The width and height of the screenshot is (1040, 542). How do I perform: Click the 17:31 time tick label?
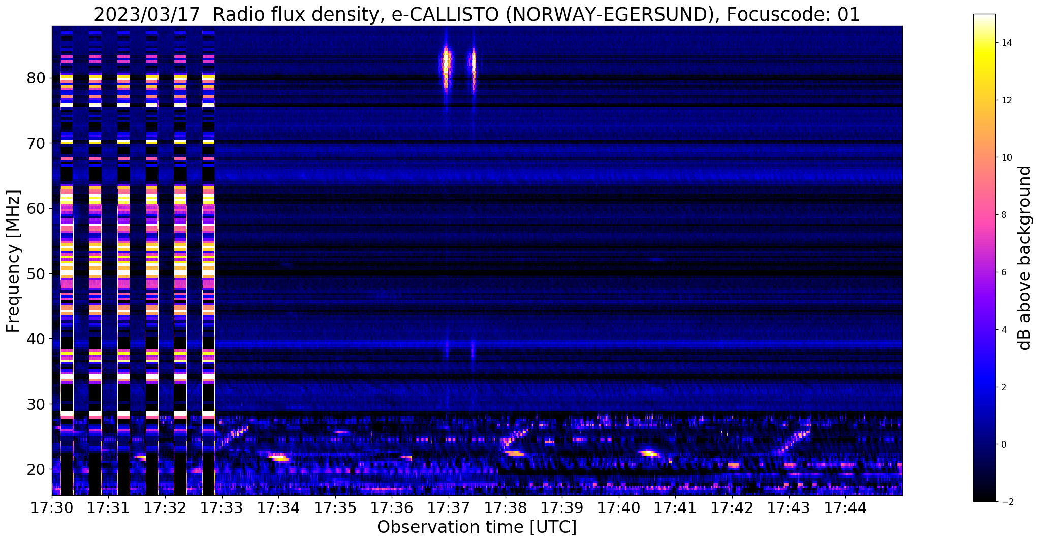pos(109,507)
